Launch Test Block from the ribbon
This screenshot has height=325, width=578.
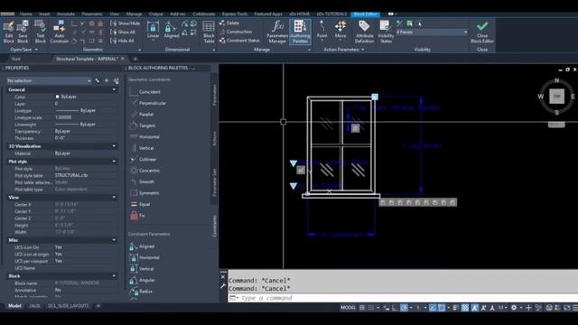[x=40, y=32]
